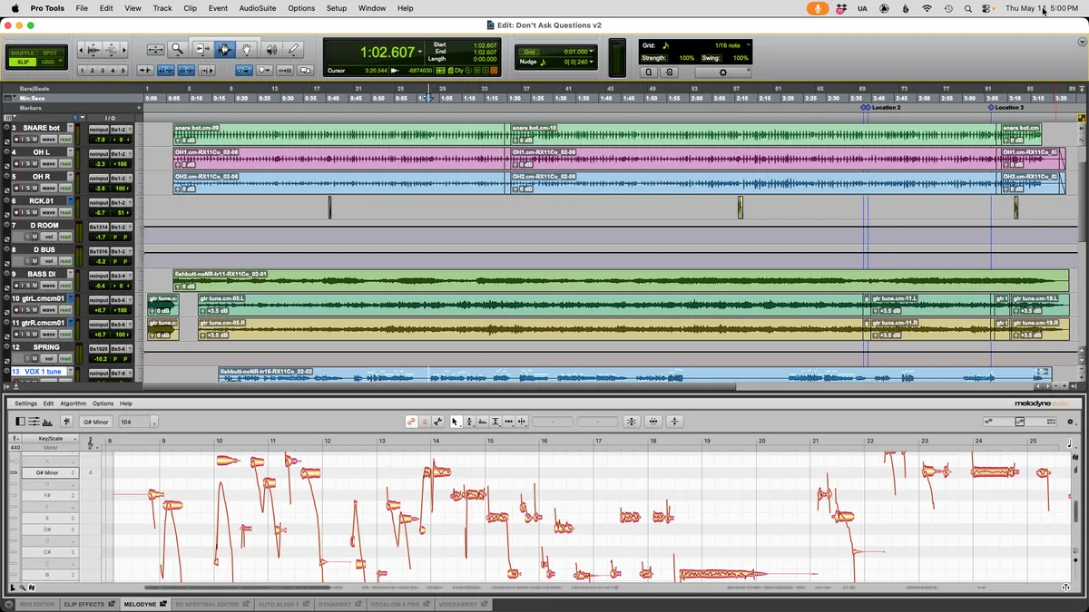Viewport: 1089px width, 612px height.
Task: Open Melodyne G# Minor key selector
Action: 95,422
